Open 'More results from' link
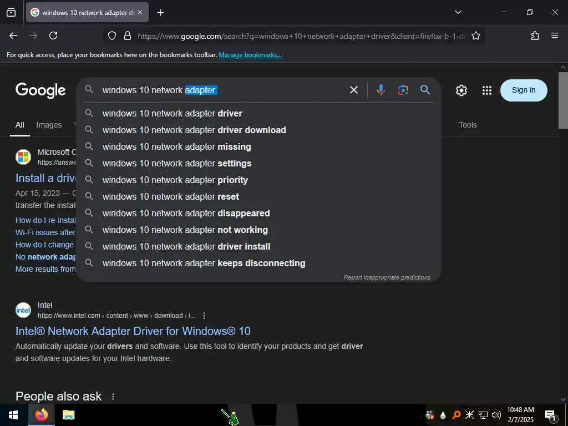This screenshot has width=568, height=426. pyautogui.click(x=45, y=269)
